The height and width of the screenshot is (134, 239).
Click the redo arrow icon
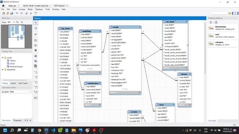[21, 13]
